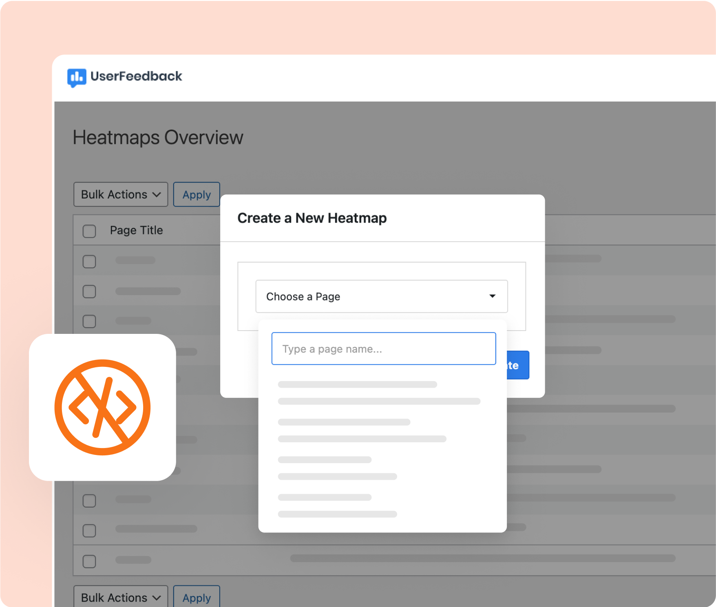This screenshot has height=607, width=716.
Task: Expand the Choose a Page dropdown
Action: click(382, 296)
